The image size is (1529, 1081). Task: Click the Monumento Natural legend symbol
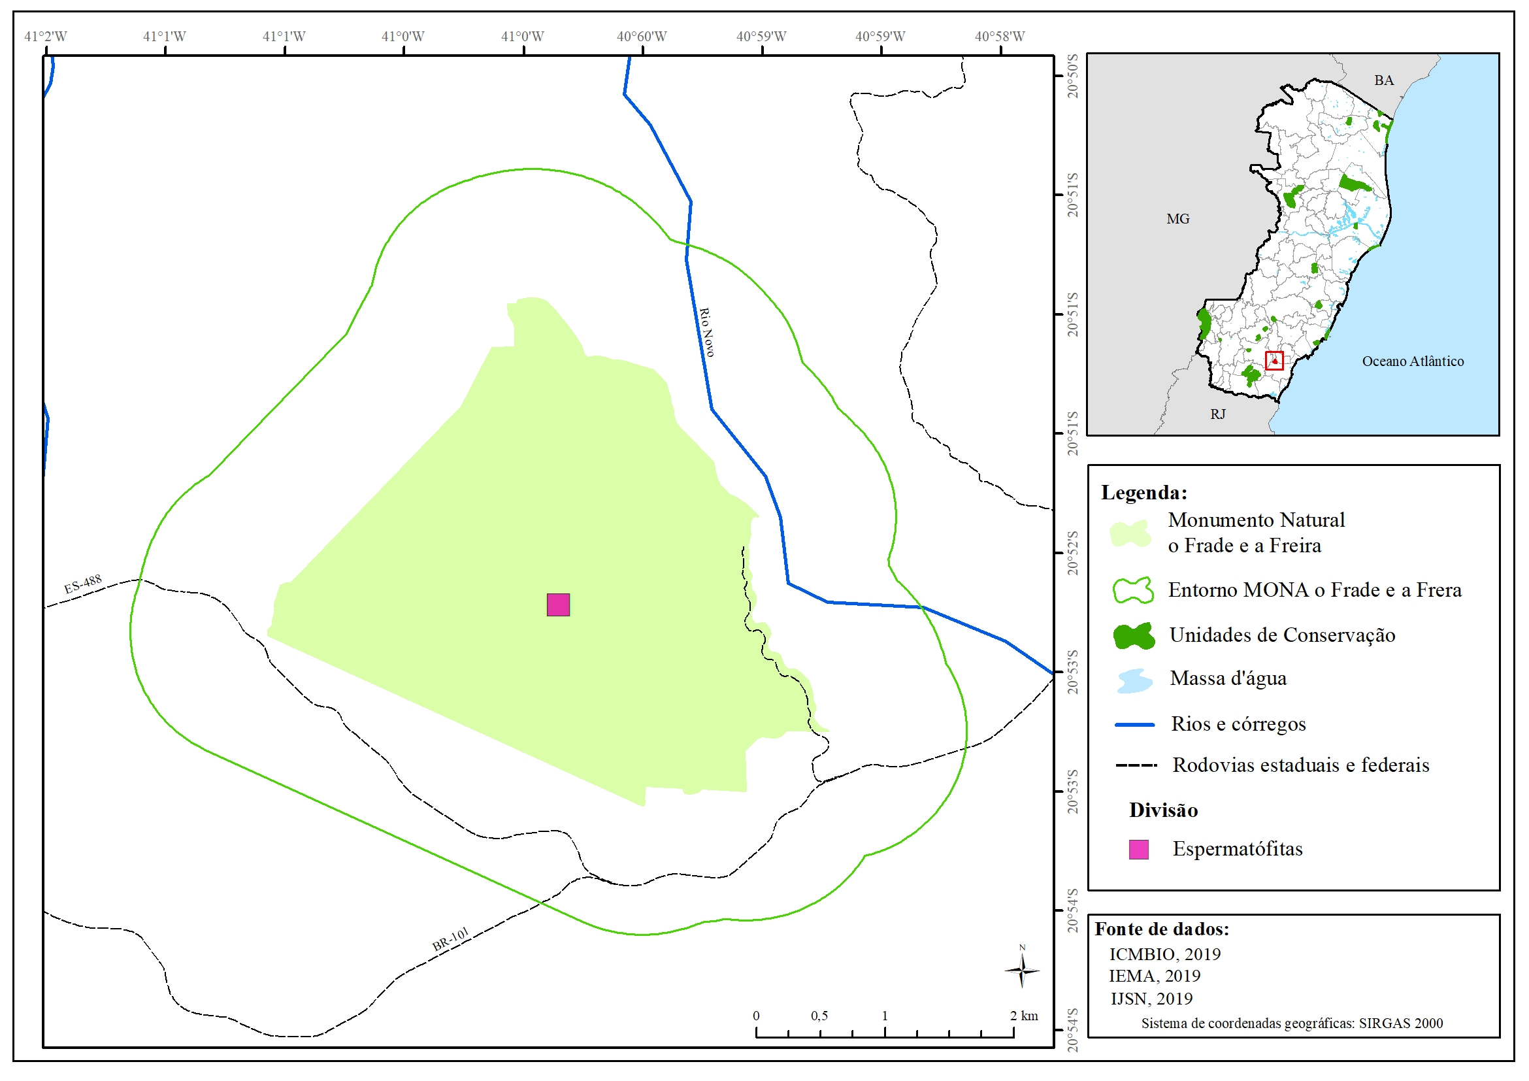click(x=1131, y=533)
